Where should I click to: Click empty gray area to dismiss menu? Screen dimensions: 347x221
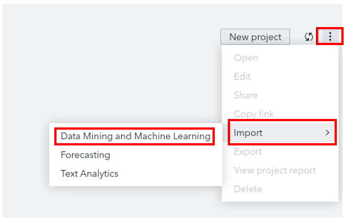[111, 66]
